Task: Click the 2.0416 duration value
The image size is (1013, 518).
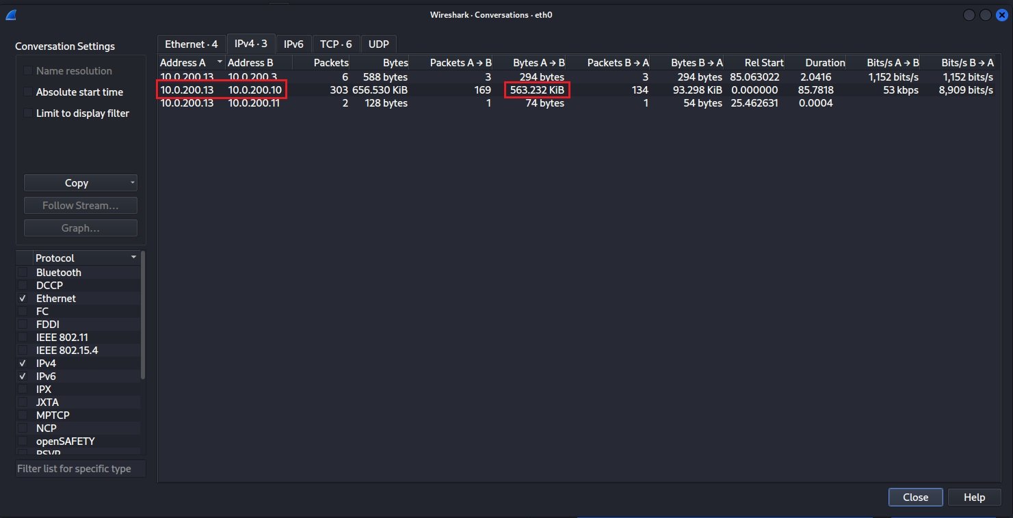Action: pos(817,77)
